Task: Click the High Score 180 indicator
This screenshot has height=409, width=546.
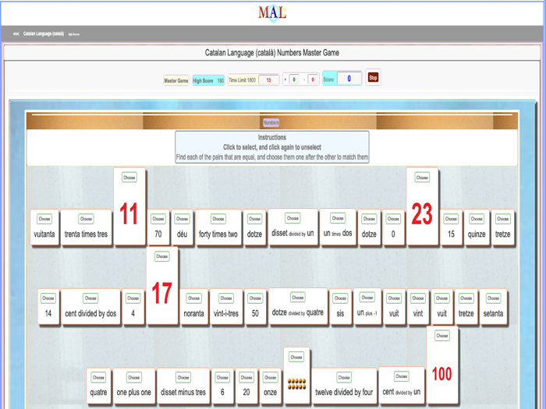Action: 208,81
